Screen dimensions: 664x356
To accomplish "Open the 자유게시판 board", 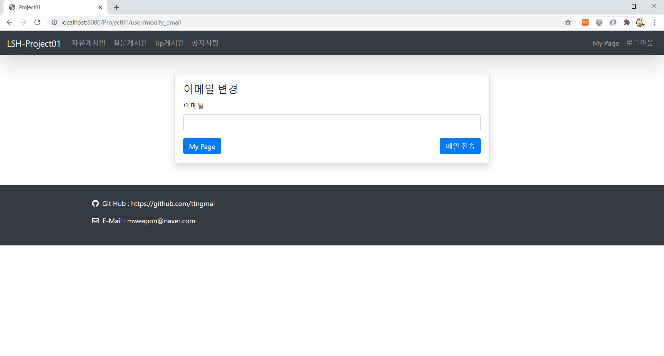I will point(89,43).
